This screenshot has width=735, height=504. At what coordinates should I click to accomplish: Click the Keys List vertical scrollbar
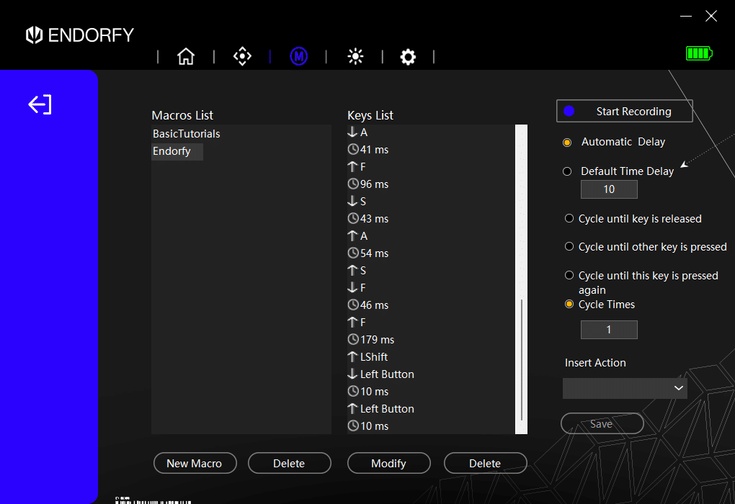522,360
